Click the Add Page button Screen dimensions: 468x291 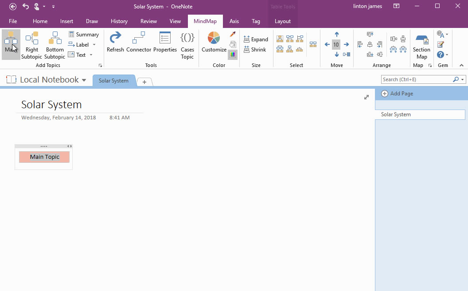(397, 94)
